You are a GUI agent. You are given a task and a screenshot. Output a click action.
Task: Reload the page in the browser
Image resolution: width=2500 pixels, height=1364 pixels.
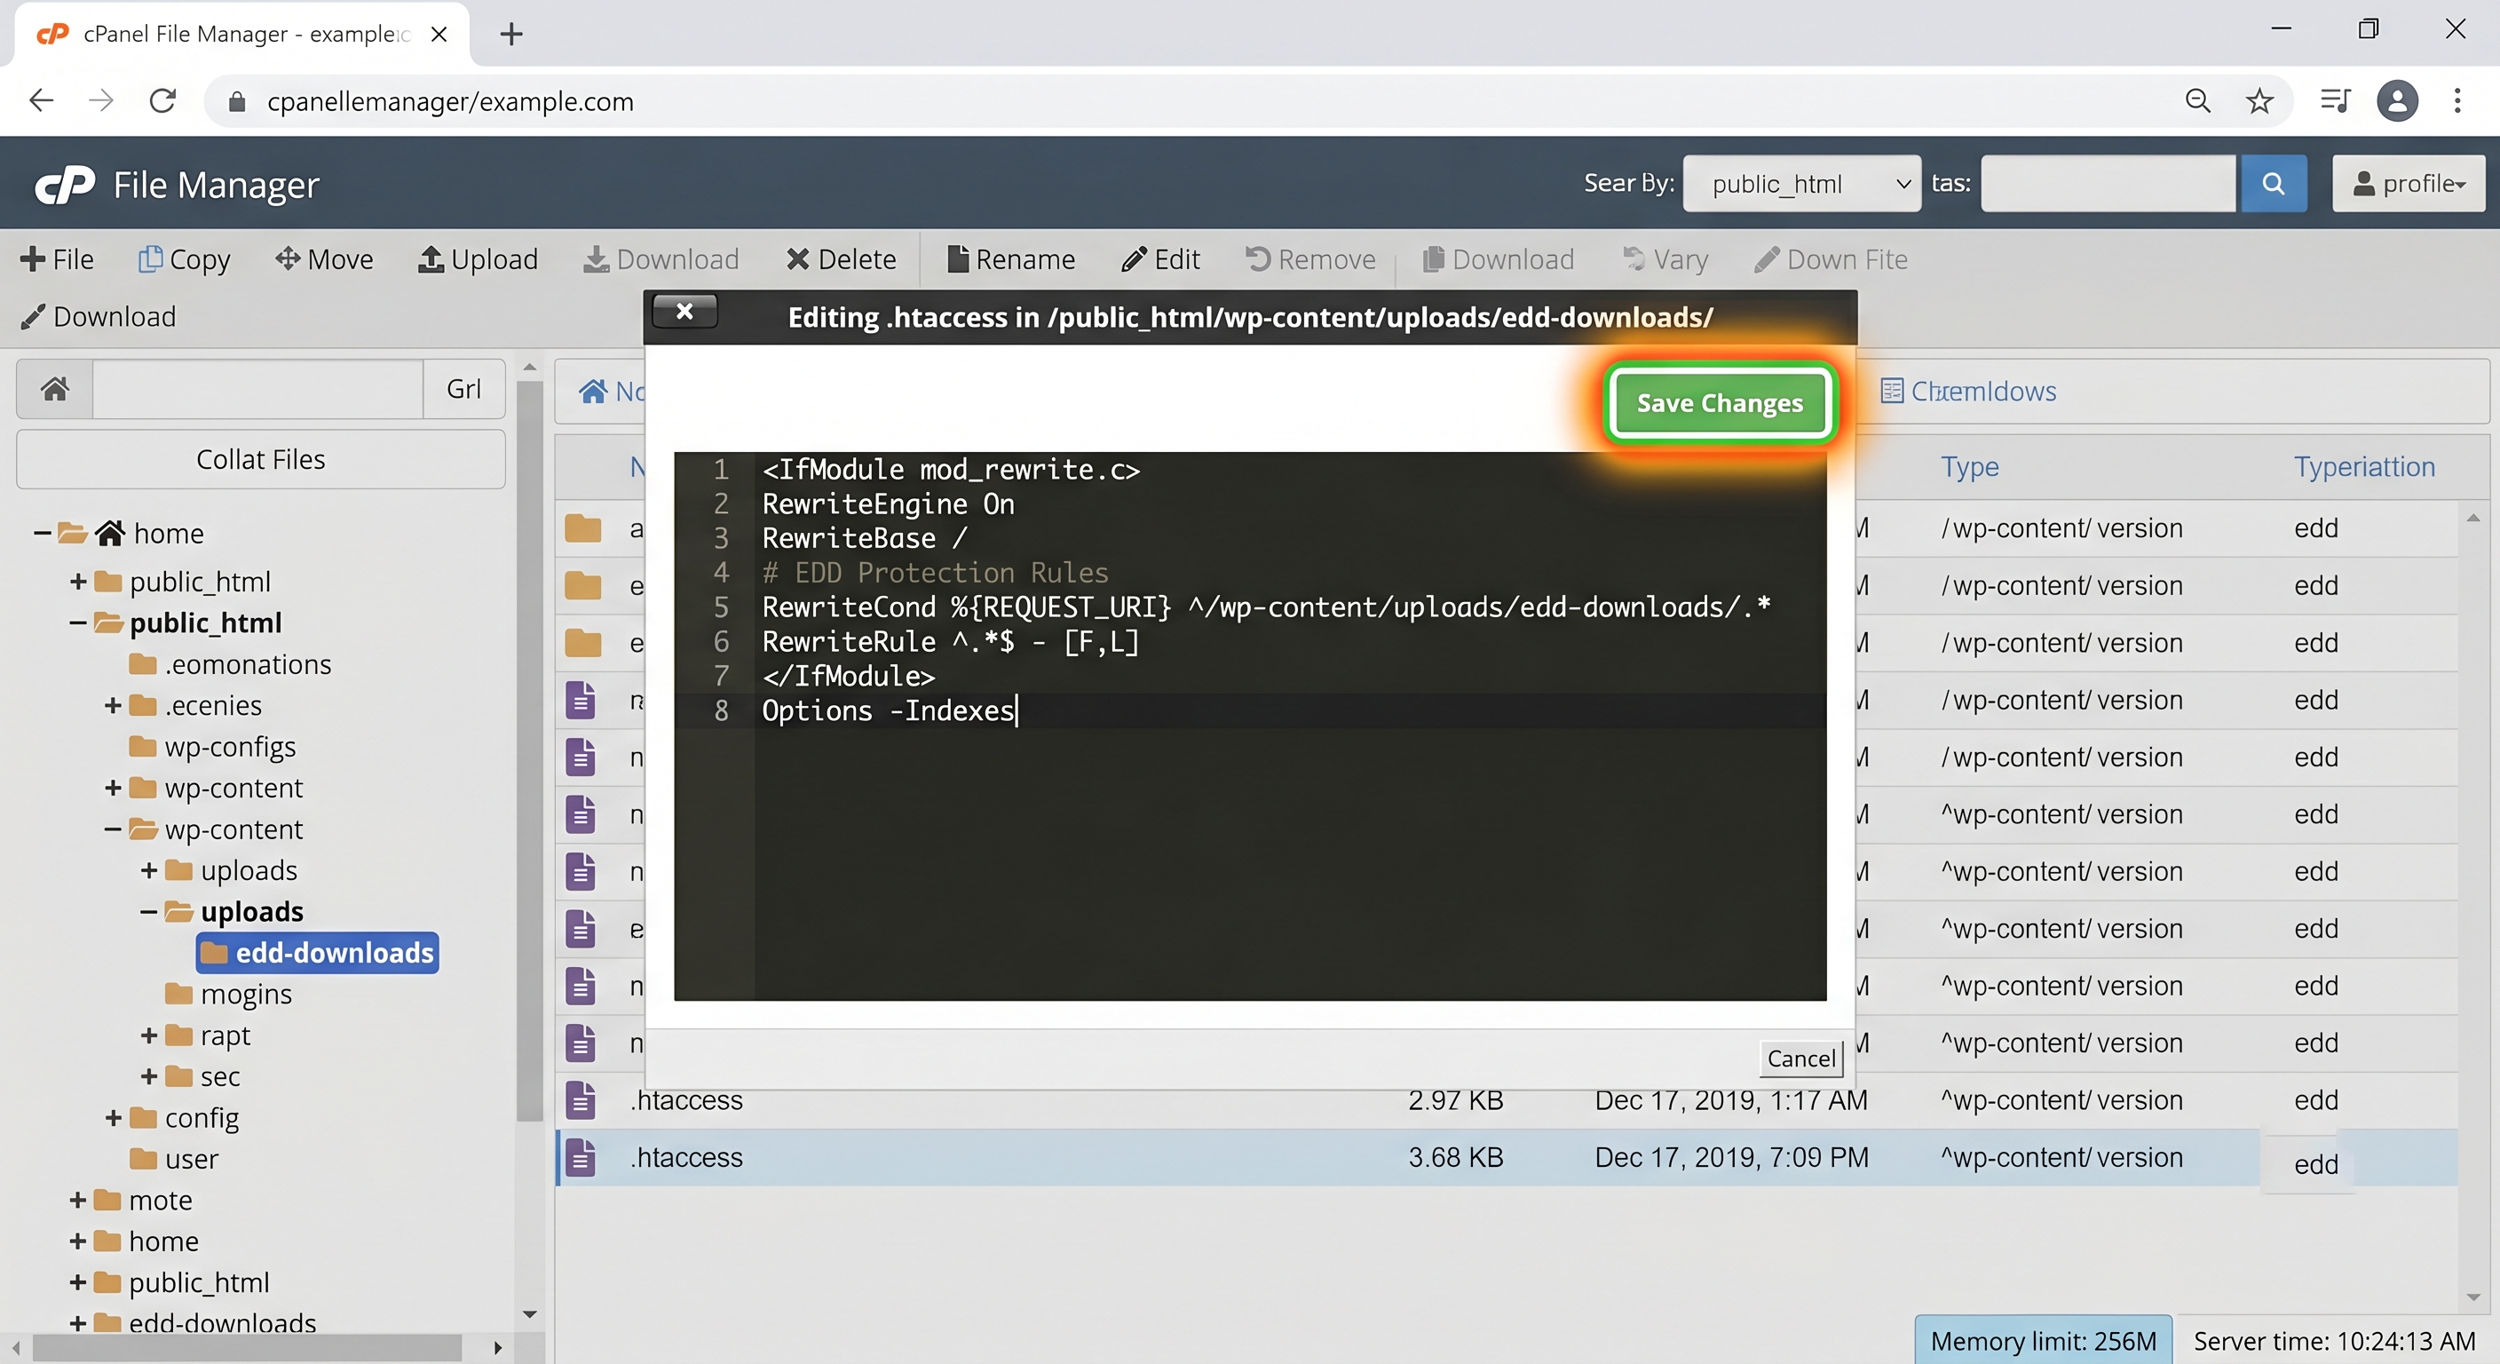tap(162, 101)
